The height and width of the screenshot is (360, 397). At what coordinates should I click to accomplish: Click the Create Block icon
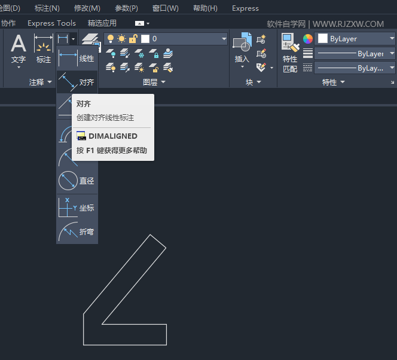click(261, 39)
